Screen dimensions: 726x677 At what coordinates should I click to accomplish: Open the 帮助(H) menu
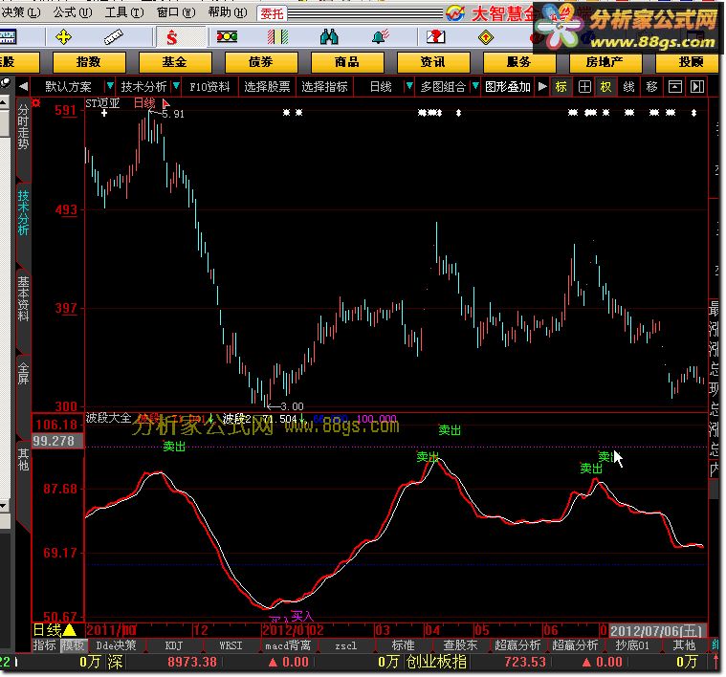pyautogui.click(x=228, y=12)
